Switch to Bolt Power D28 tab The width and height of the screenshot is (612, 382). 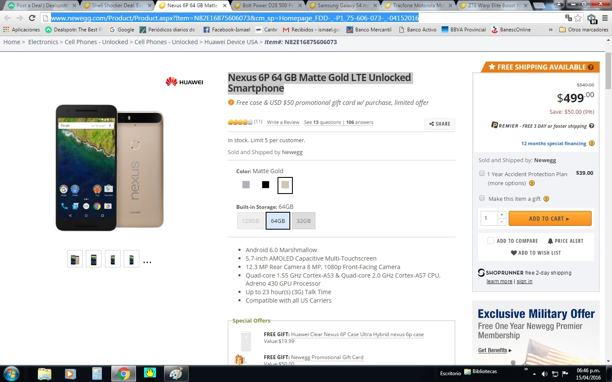[x=268, y=6]
